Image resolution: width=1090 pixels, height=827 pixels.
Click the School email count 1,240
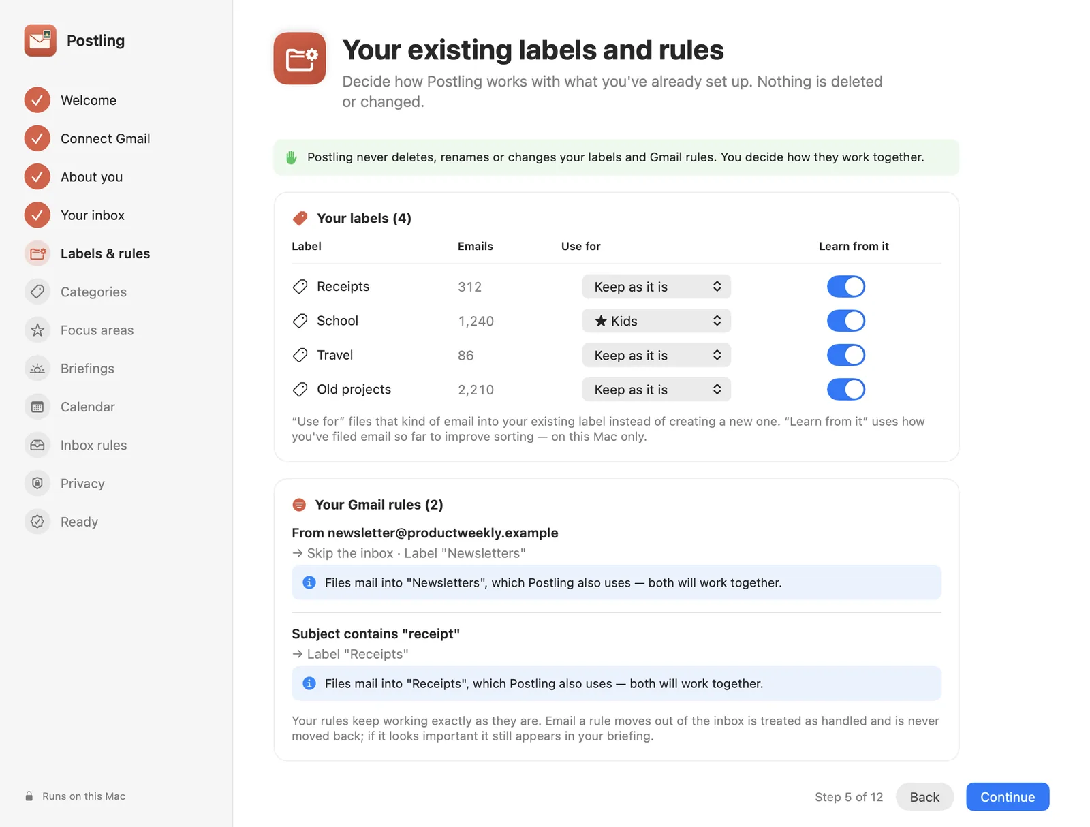[476, 321]
